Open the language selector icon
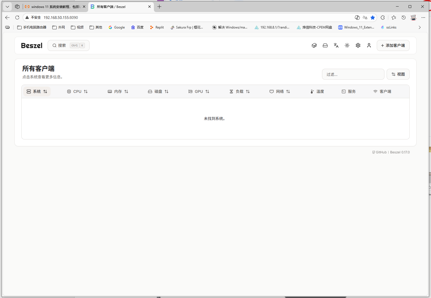Viewport: 431px width, 298px height. [x=336, y=45]
